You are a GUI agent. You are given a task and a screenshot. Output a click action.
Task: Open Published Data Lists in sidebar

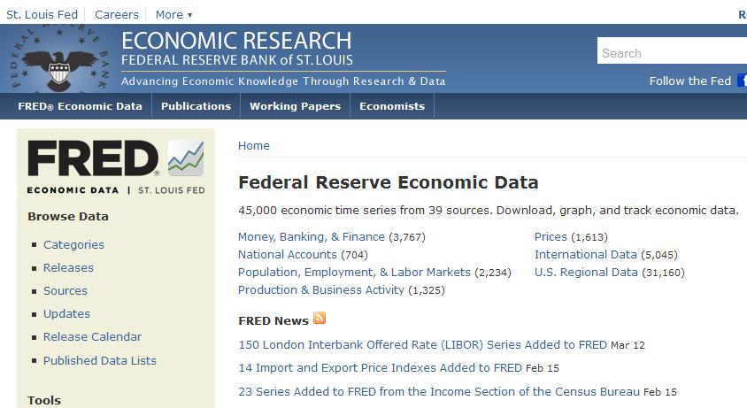click(100, 360)
